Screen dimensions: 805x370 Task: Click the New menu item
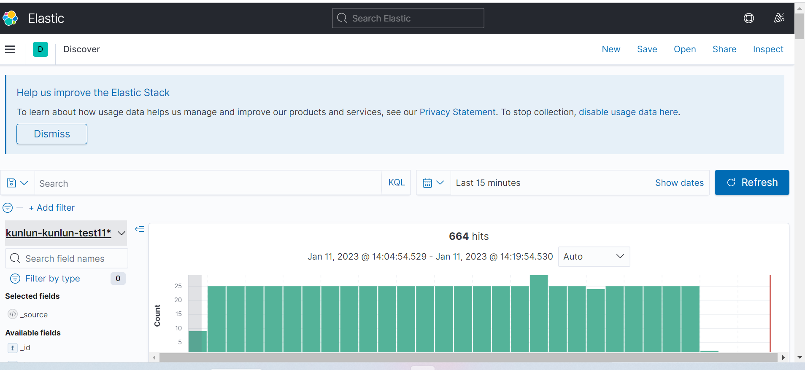click(x=611, y=49)
